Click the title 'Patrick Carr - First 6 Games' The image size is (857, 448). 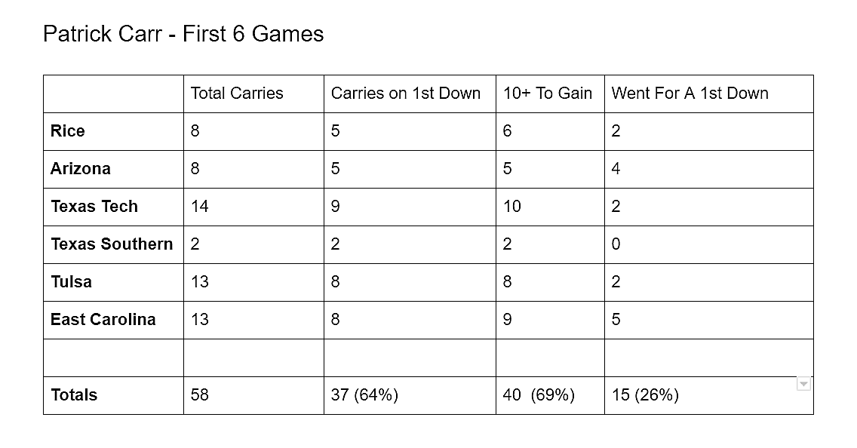(x=183, y=34)
